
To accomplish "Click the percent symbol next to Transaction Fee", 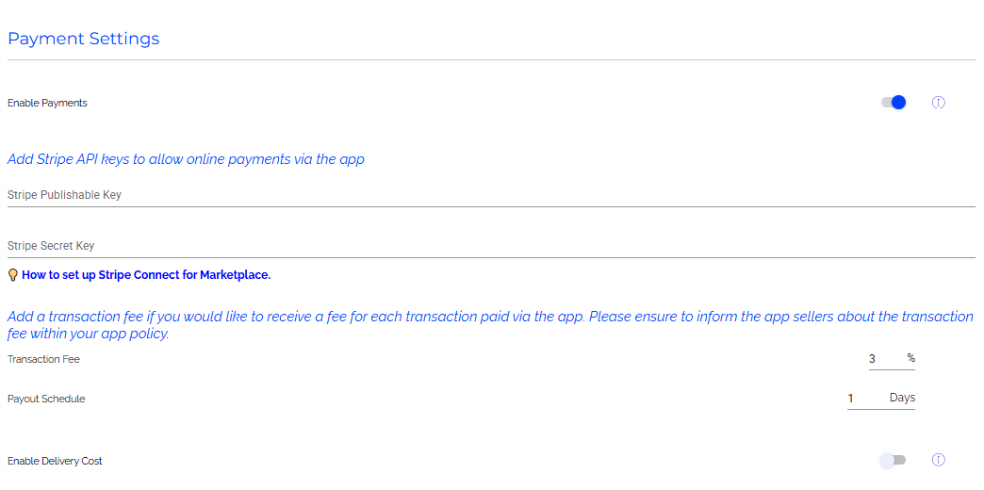I will click(x=910, y=358).
